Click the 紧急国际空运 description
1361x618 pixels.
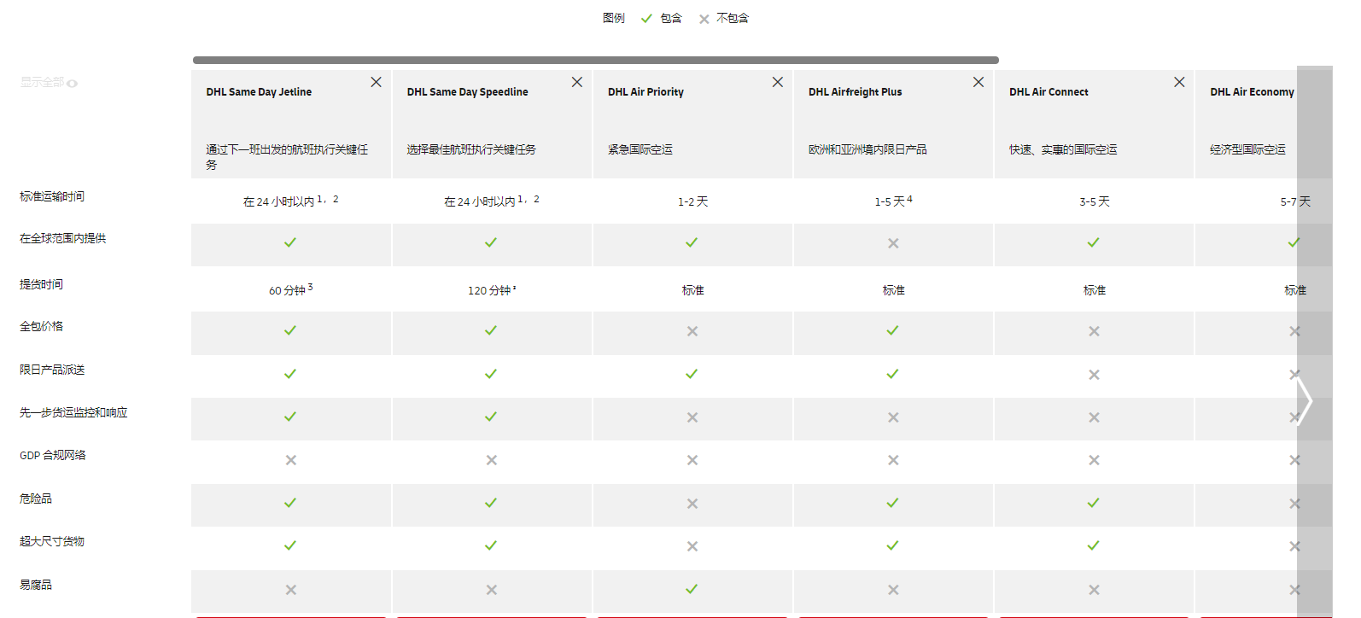pos(640,149)
